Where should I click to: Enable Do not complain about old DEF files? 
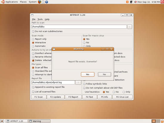point(84,88)
